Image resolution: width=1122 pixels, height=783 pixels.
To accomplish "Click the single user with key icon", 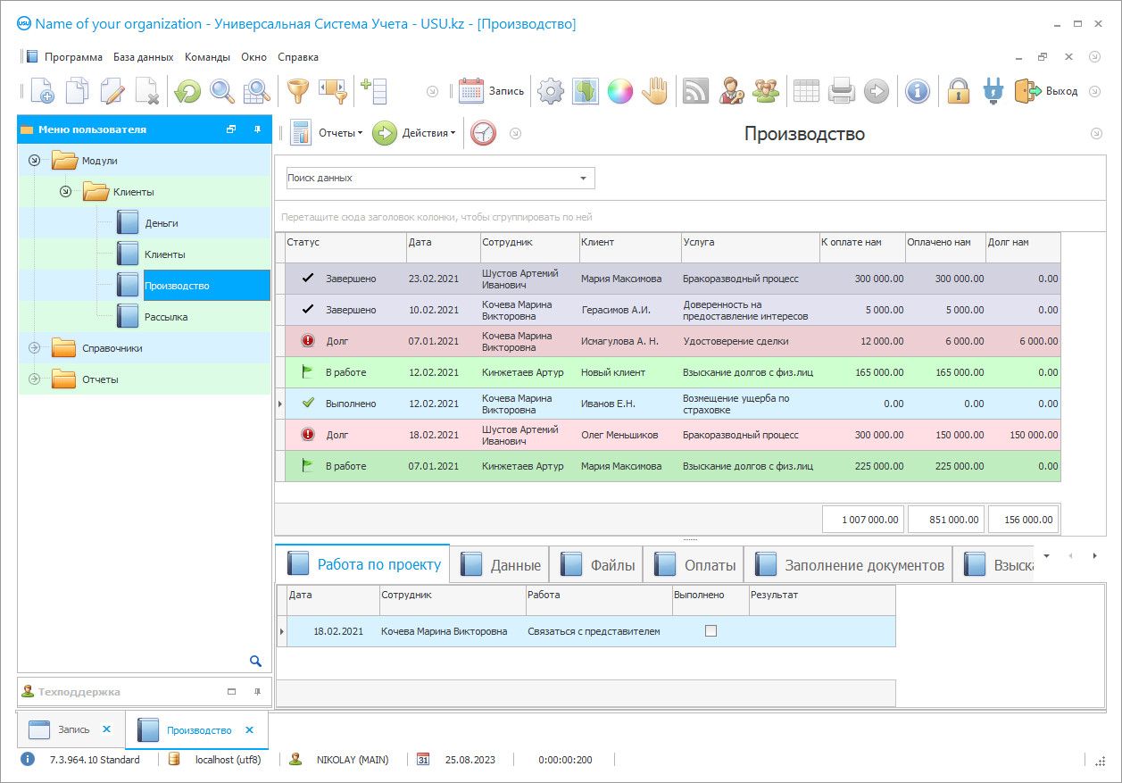I will tap(731, 91).
